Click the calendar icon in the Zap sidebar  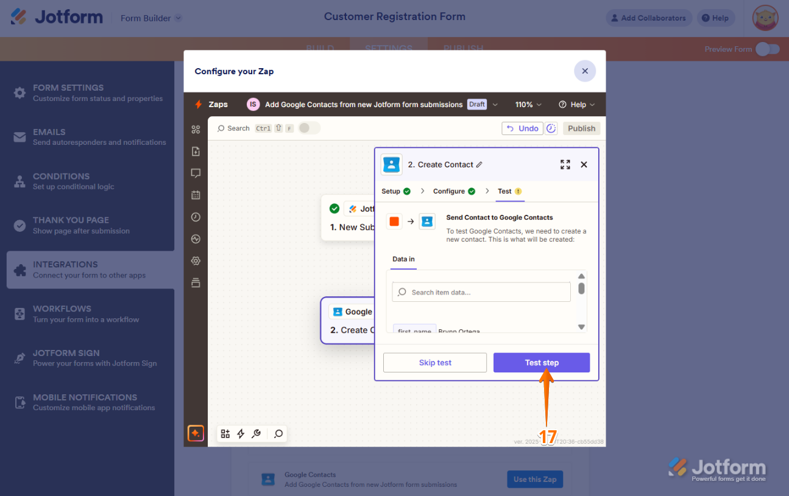[196, 195]
